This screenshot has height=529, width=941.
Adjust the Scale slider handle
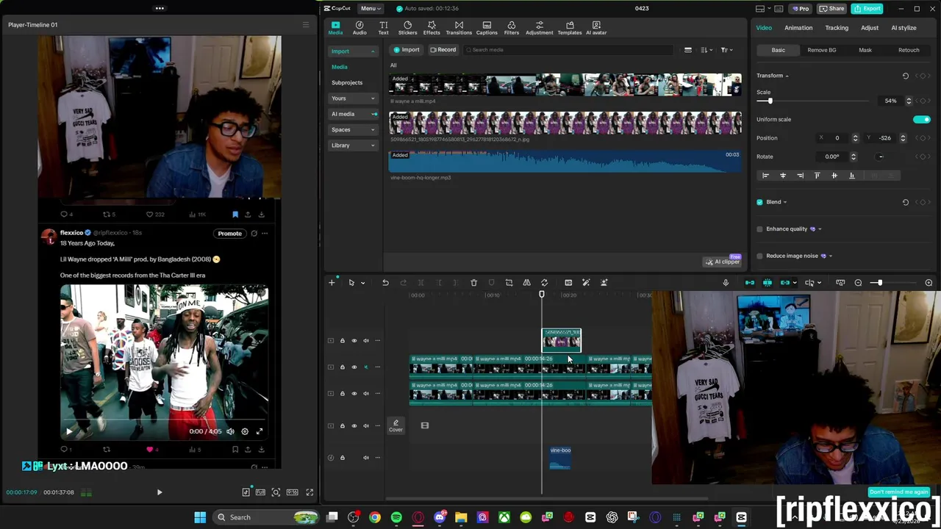coord(770,101)
